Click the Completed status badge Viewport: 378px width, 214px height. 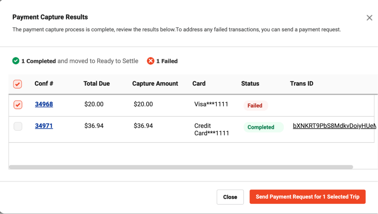263,127
